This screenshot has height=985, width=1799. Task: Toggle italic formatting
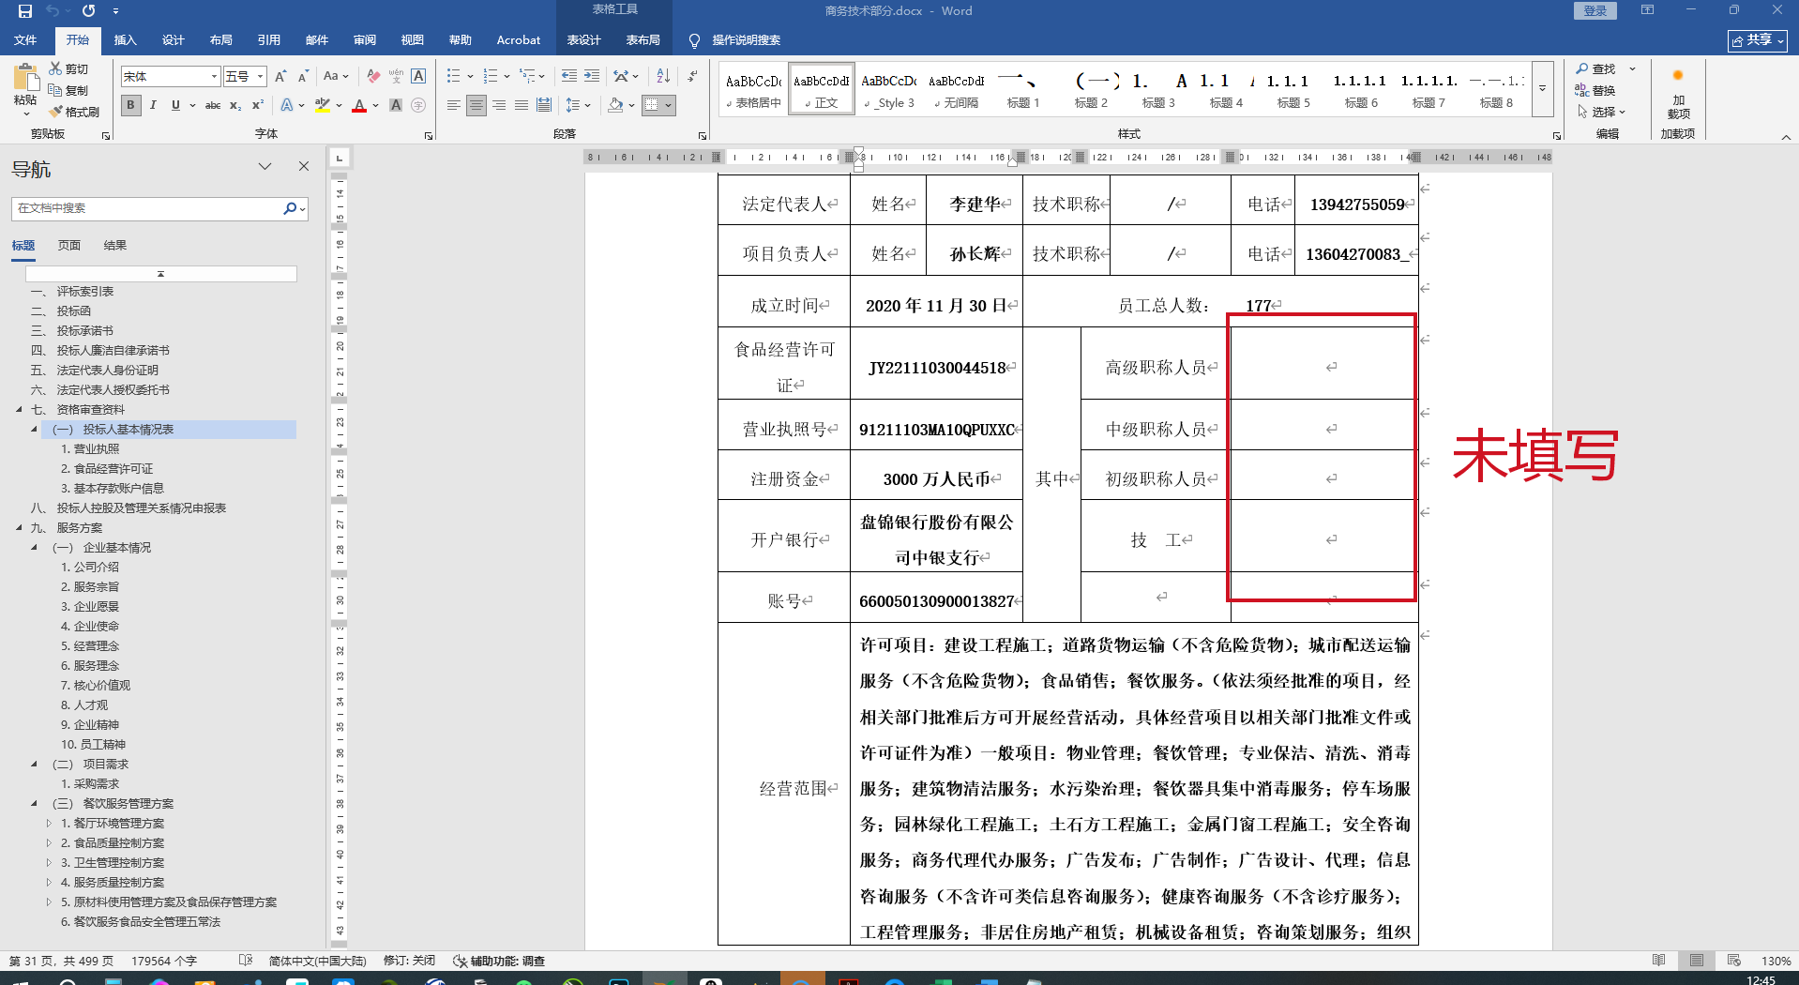[x=153, y=105]
